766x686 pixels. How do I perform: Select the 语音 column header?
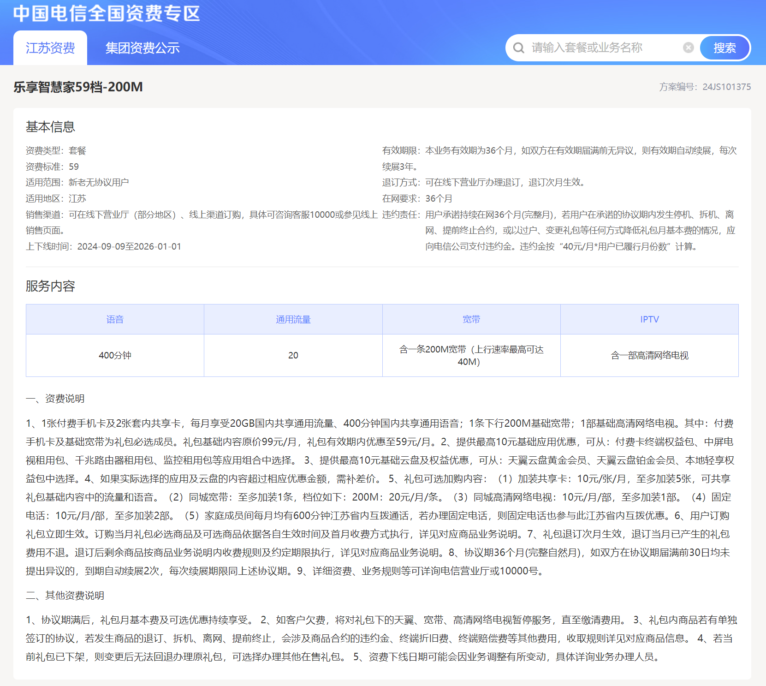click(x=115, y=319)
